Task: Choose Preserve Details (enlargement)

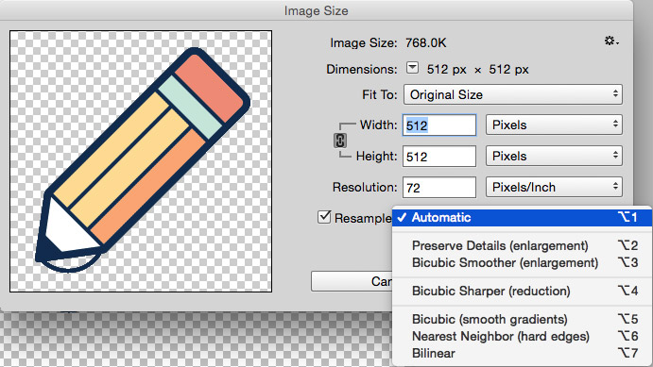Action: 522,245
